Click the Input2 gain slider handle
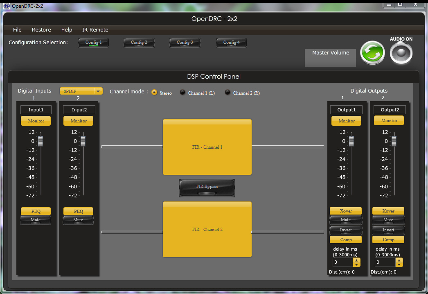The width and height of the screenshot is (428, 294). (x=83, y=141)
